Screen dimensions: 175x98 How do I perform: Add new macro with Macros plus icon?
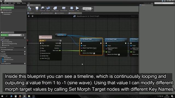[x=25, y=52]
